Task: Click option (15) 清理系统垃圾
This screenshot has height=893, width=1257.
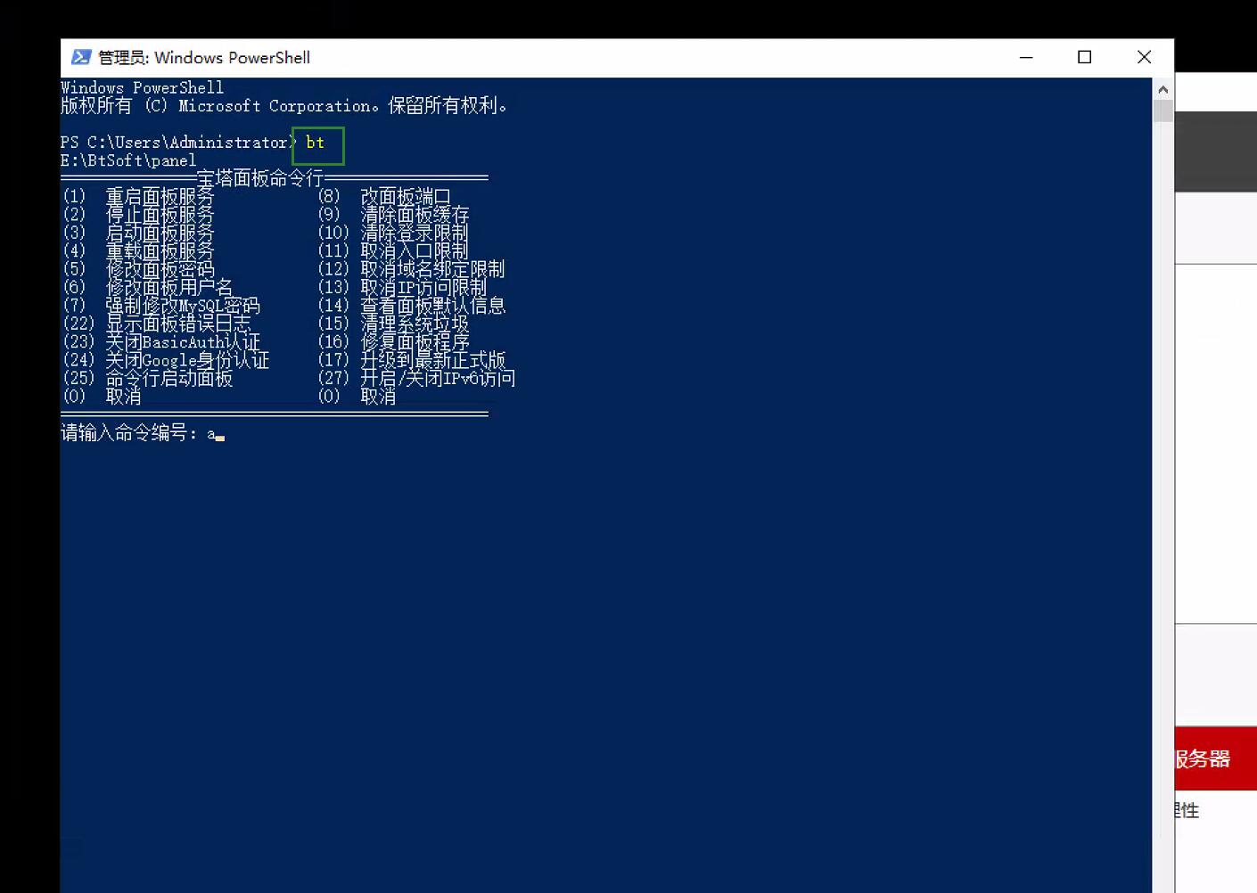Action: 393,324
